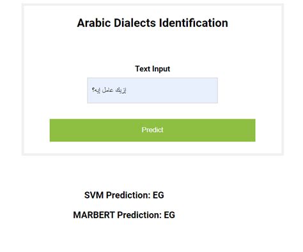Select the EG value after MARBERT Prediction

pos(169,215)
